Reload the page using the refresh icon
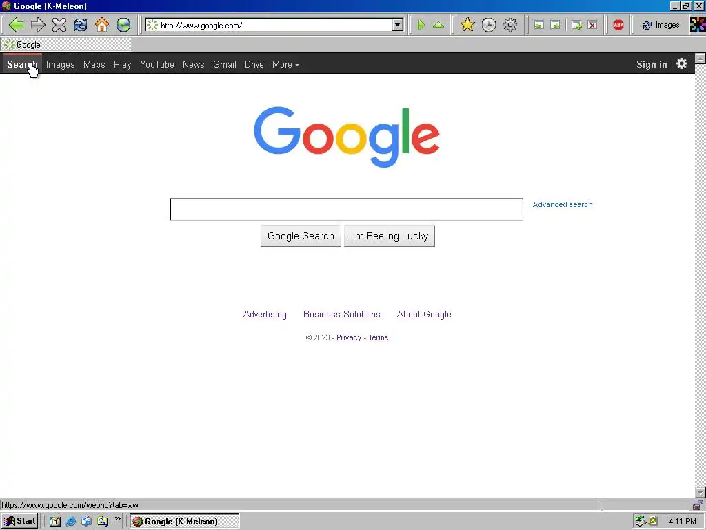Image resolution: width=706 pixels, height=530 pixels. coord(81,25)
